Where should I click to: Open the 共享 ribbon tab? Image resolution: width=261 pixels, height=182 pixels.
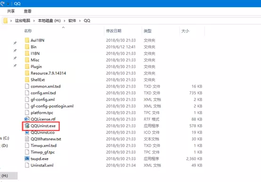pos(11,11)
